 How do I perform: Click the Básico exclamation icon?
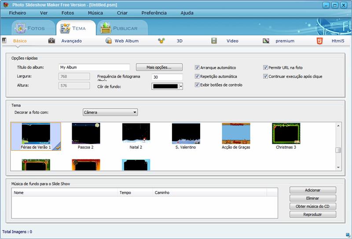click(4, 40)
